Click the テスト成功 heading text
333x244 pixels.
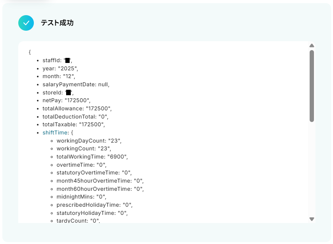pyautogui.click(x=57, y=23)
